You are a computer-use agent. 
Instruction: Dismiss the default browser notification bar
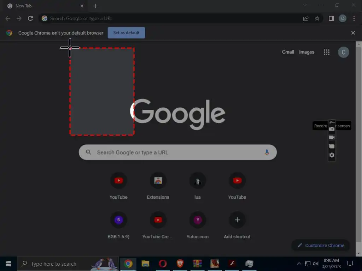353,33
